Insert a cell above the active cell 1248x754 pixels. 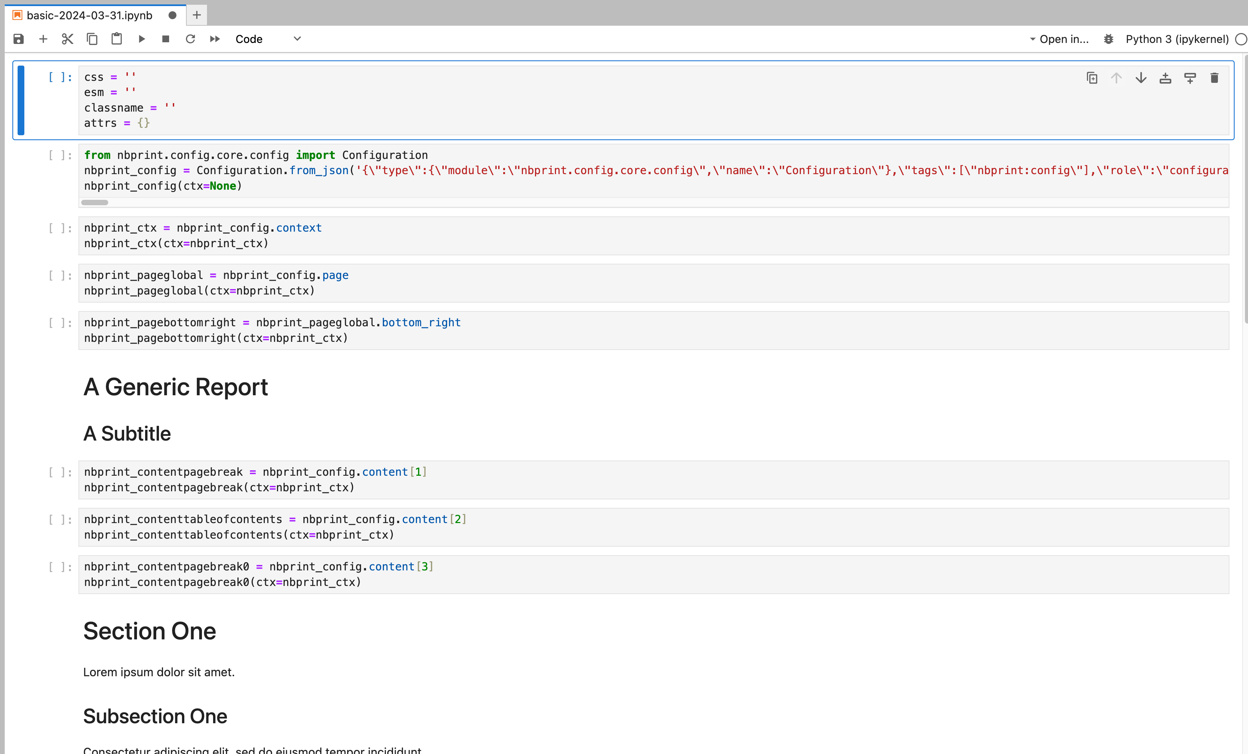coord(1165,78)
